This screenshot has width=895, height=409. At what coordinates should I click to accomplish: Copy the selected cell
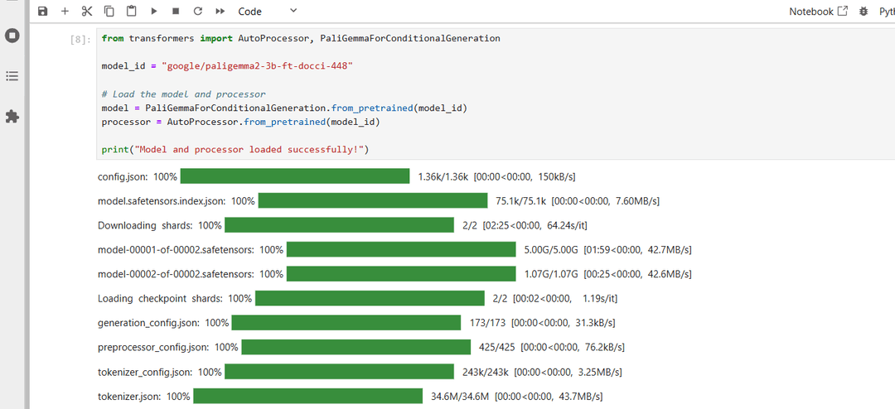pos(109,11)
